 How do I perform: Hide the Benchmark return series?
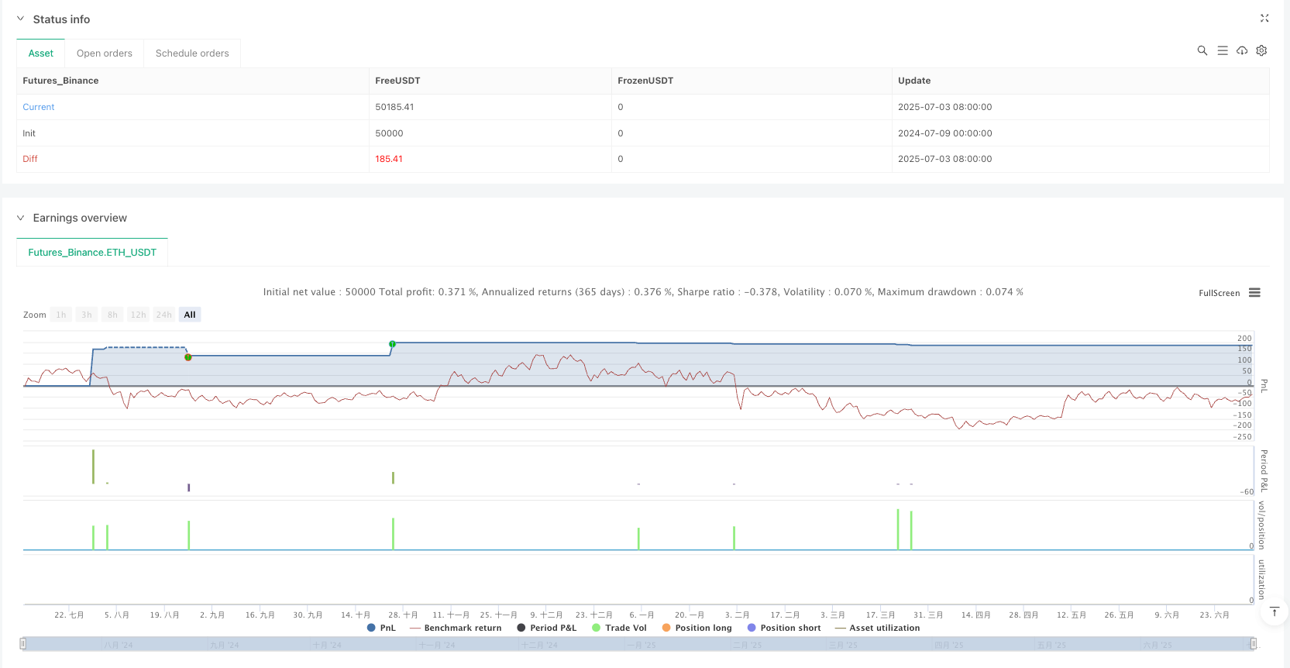click(x=456, y=628)
